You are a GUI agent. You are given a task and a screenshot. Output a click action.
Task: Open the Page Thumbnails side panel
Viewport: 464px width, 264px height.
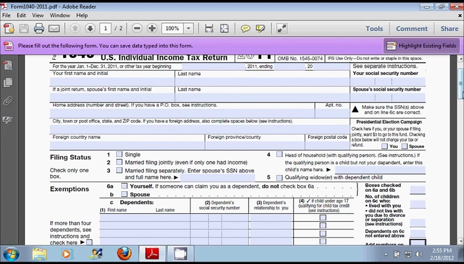point(8,66)
